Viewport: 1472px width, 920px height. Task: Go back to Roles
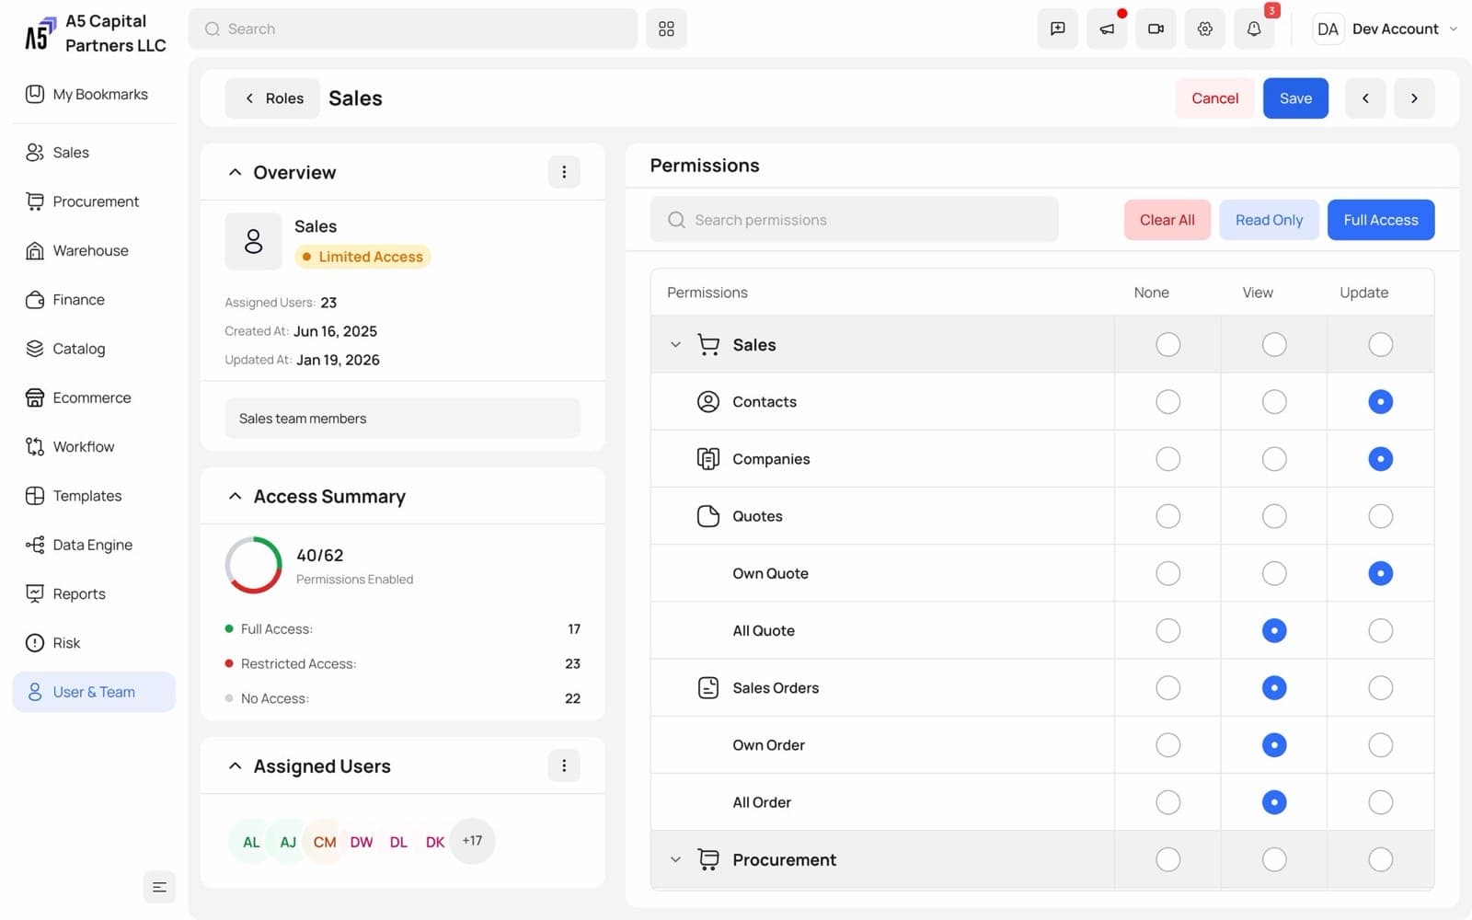tap(272, 98)
